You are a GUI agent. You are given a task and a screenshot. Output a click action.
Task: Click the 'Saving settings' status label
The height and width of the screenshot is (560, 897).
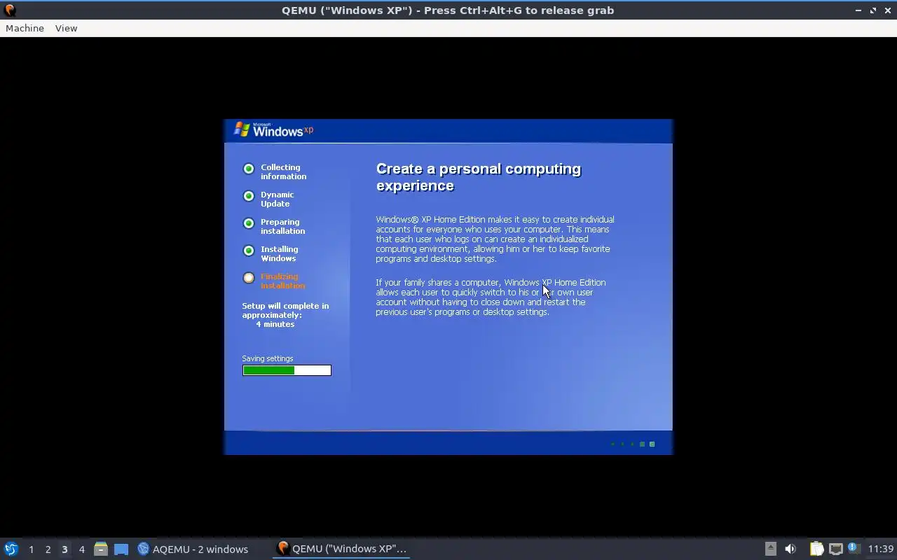point(268,358)
